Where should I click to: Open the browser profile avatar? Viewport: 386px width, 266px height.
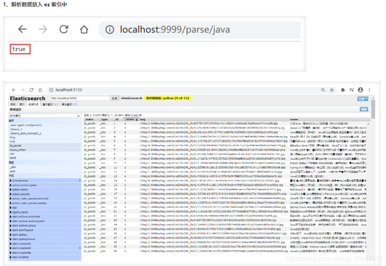coord(361,90)
